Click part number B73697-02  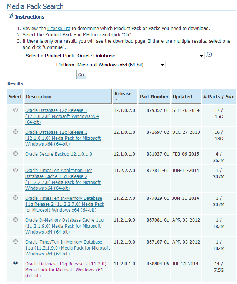click(158, 132)
